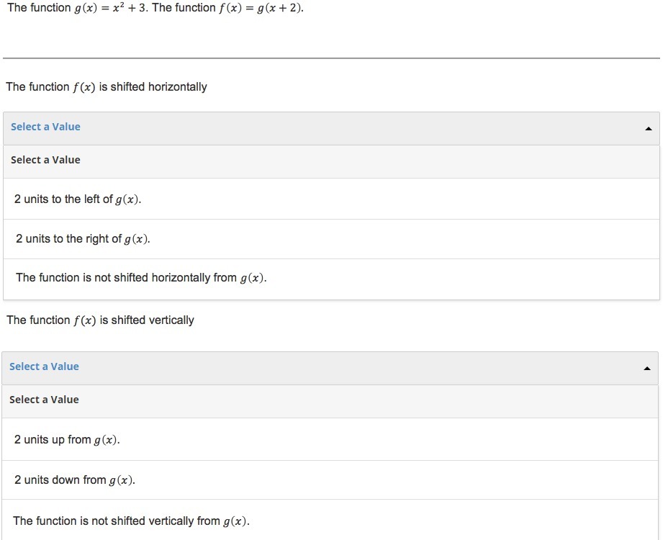Click 'The function' at the start of the problem statement
668x540 pixels.
click(x=38, y=9)
